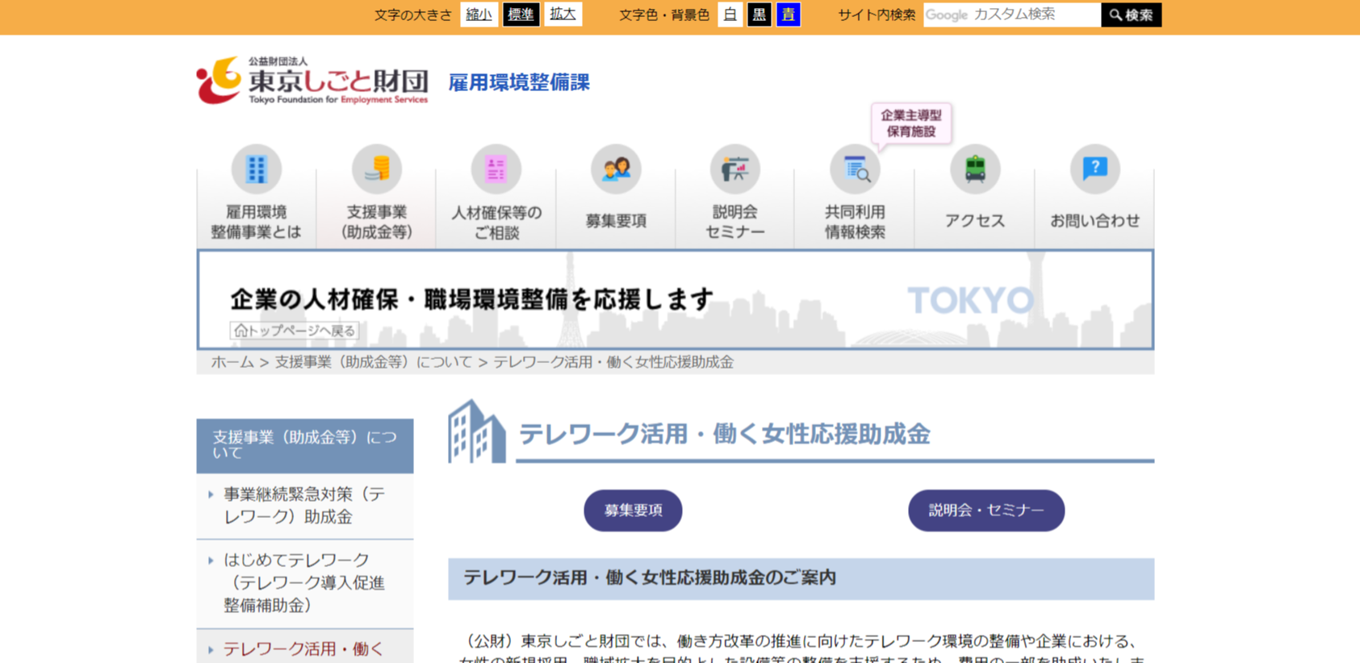Expand 事業継続緊急対策(テレワーク)助成金 sidebar item
1360x663 pixels.
coord(303,506)
